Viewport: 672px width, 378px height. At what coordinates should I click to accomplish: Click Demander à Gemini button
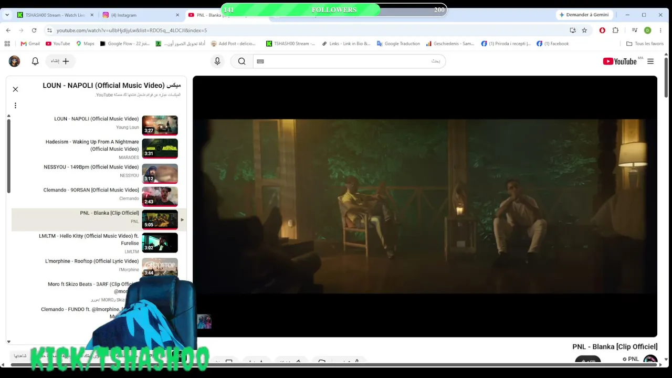(x=583, y=15)
